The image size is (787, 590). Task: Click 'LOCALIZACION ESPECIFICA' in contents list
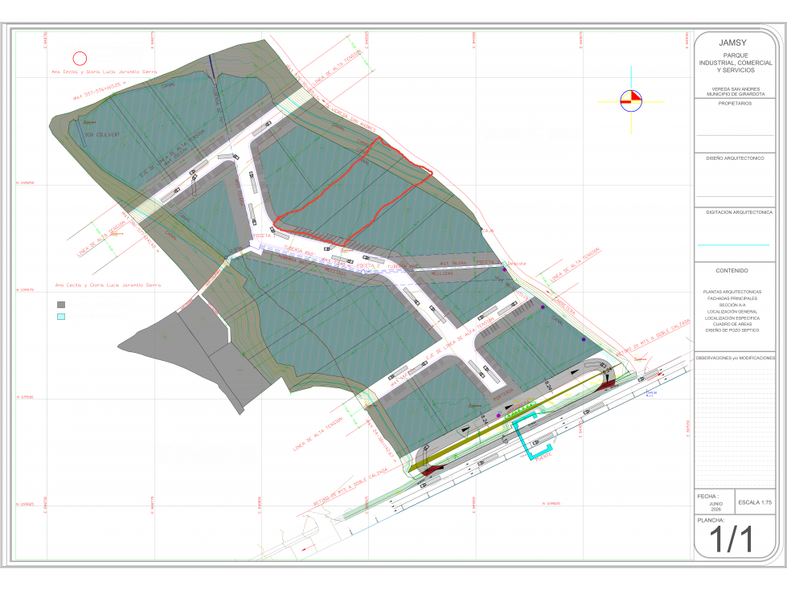[x=732, y=318]
